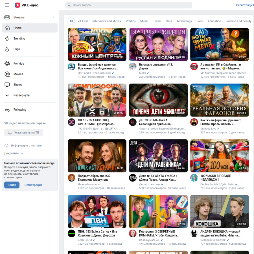Click the Trending lightning icon
Screen dimensions: 254x254
tap(7, 38)
